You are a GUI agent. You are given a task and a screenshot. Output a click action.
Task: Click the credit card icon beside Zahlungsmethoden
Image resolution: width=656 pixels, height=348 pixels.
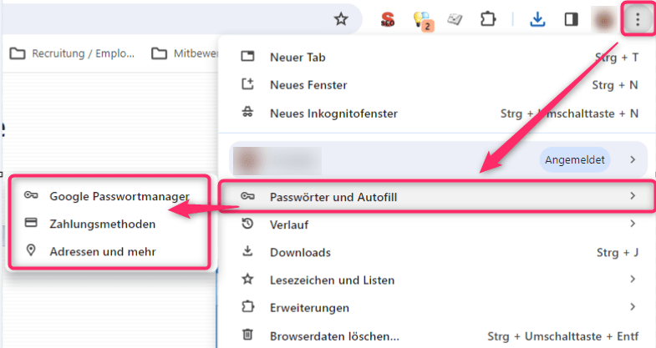point(31,223)
